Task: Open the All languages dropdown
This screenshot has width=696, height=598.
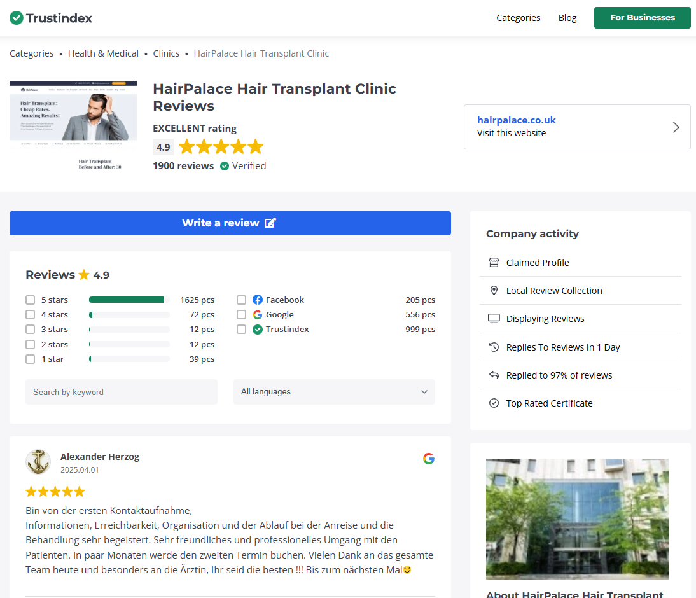Action: [x=333, y=392]
